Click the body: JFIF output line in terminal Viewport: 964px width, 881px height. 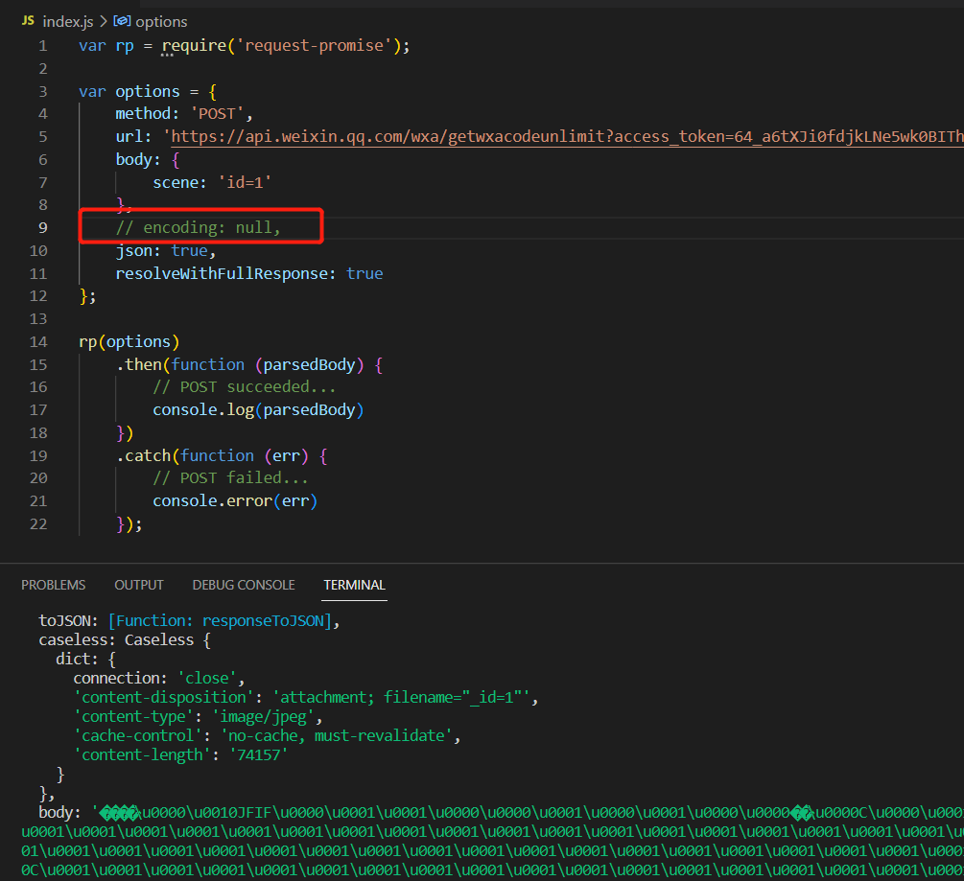coord(501,813)
